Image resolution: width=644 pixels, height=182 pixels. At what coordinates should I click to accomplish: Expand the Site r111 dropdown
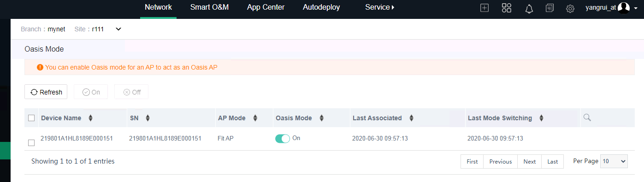(x=118, y=29)
